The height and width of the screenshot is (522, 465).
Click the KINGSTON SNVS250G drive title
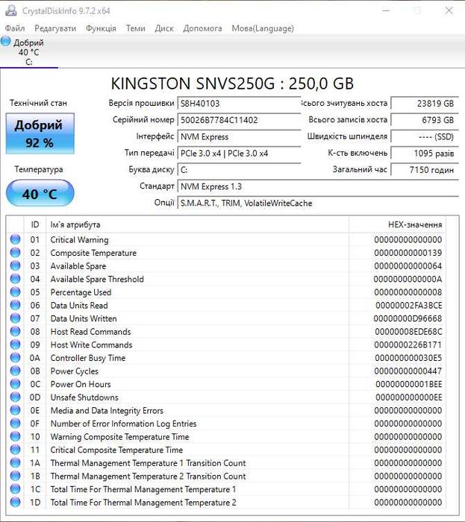[232, 84]
